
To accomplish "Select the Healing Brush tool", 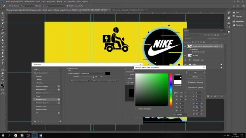I will 3,33.
